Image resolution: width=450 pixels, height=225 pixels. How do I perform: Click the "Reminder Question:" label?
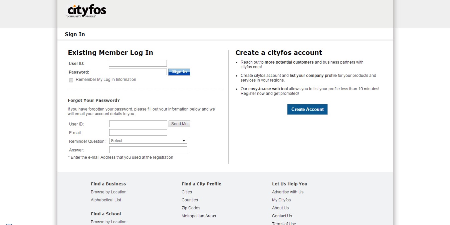click(87, 141)
